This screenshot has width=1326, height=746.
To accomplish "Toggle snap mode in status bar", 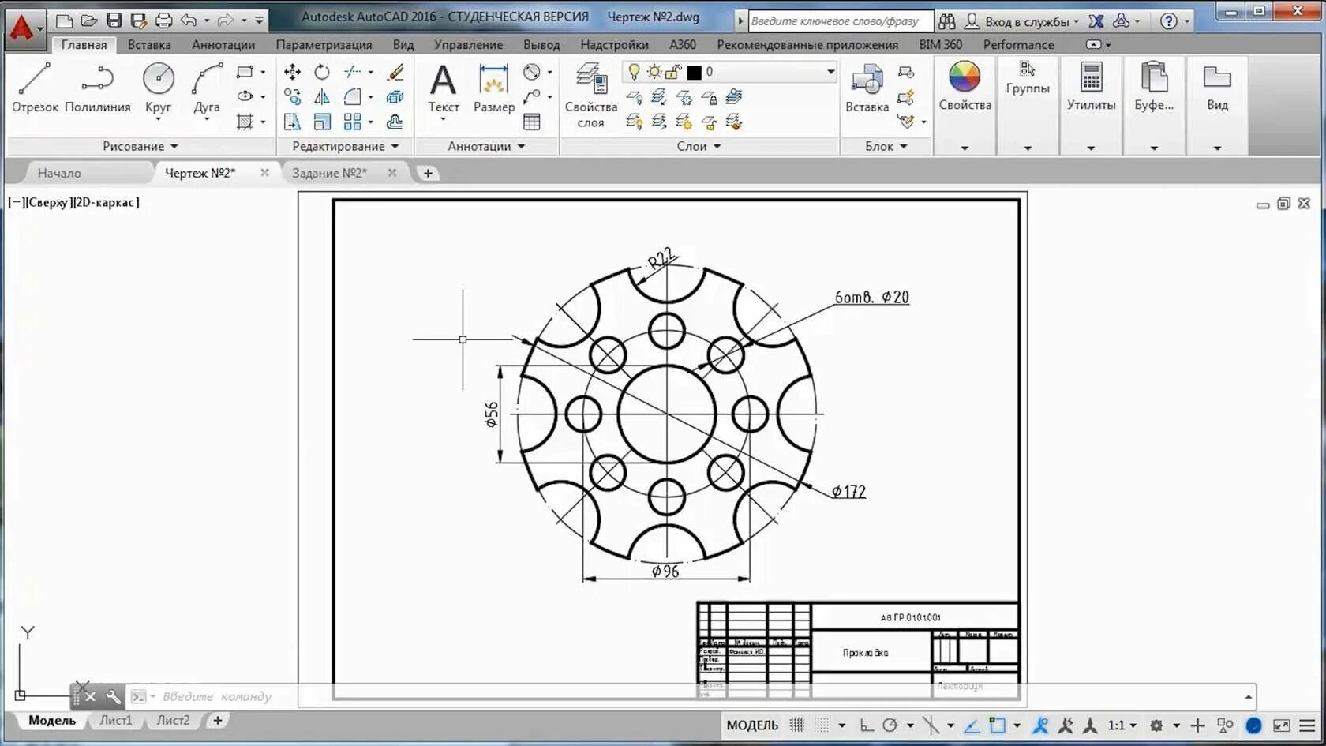I will (x=822, y=725).
